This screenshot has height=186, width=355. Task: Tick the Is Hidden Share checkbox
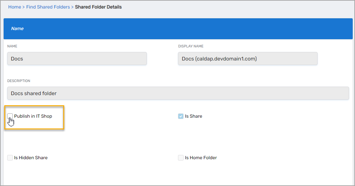point(10,158)
